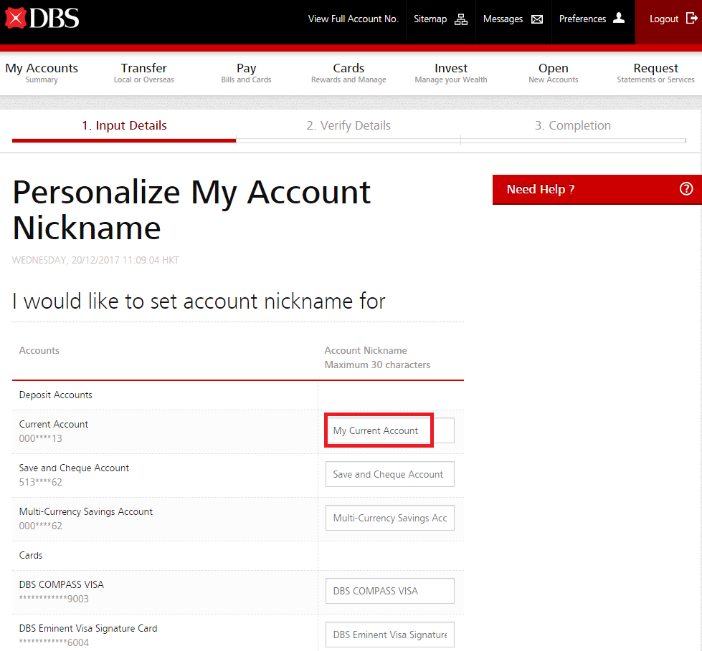Open the Transfer menu
This screenshot has width=702, height=651.
pyautogui.click(x=143, y=73)
